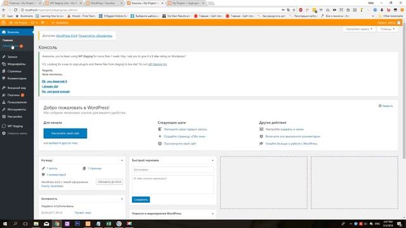
Task: Collapse the Новости и мероприятия WordPress widget
Action: [x=213, y=213]
